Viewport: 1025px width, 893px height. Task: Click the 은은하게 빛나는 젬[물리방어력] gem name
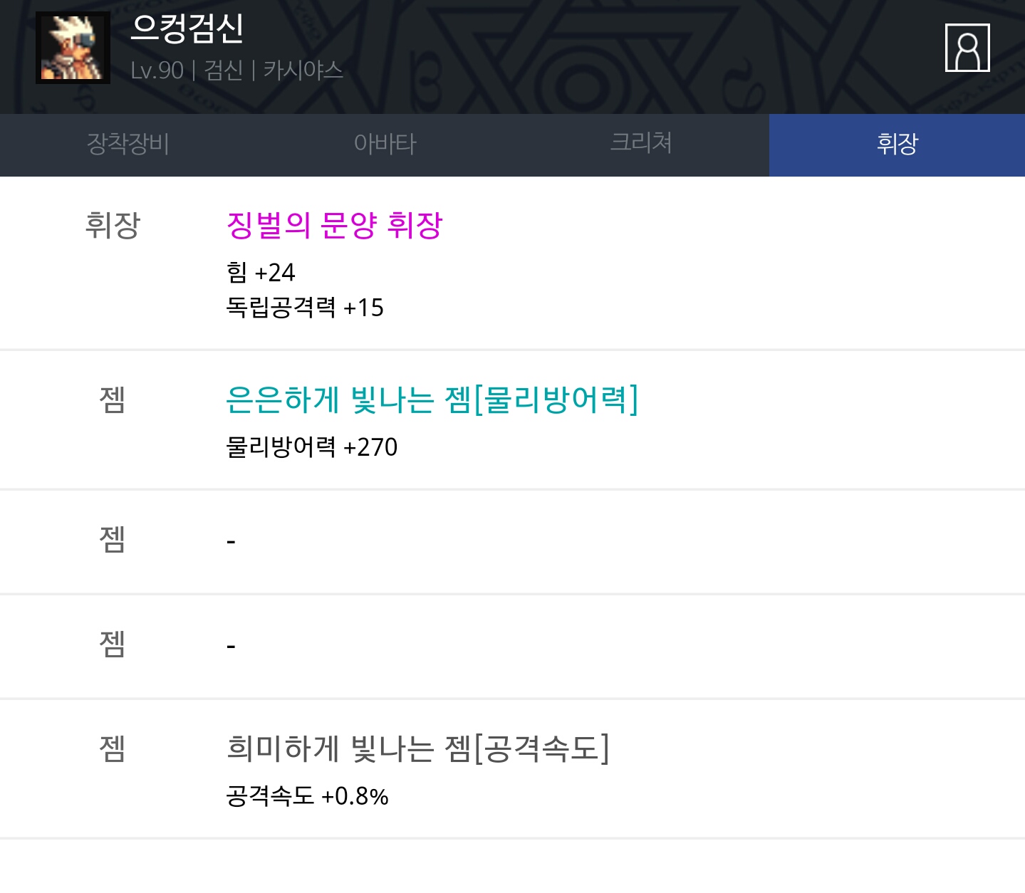point(432,399)
